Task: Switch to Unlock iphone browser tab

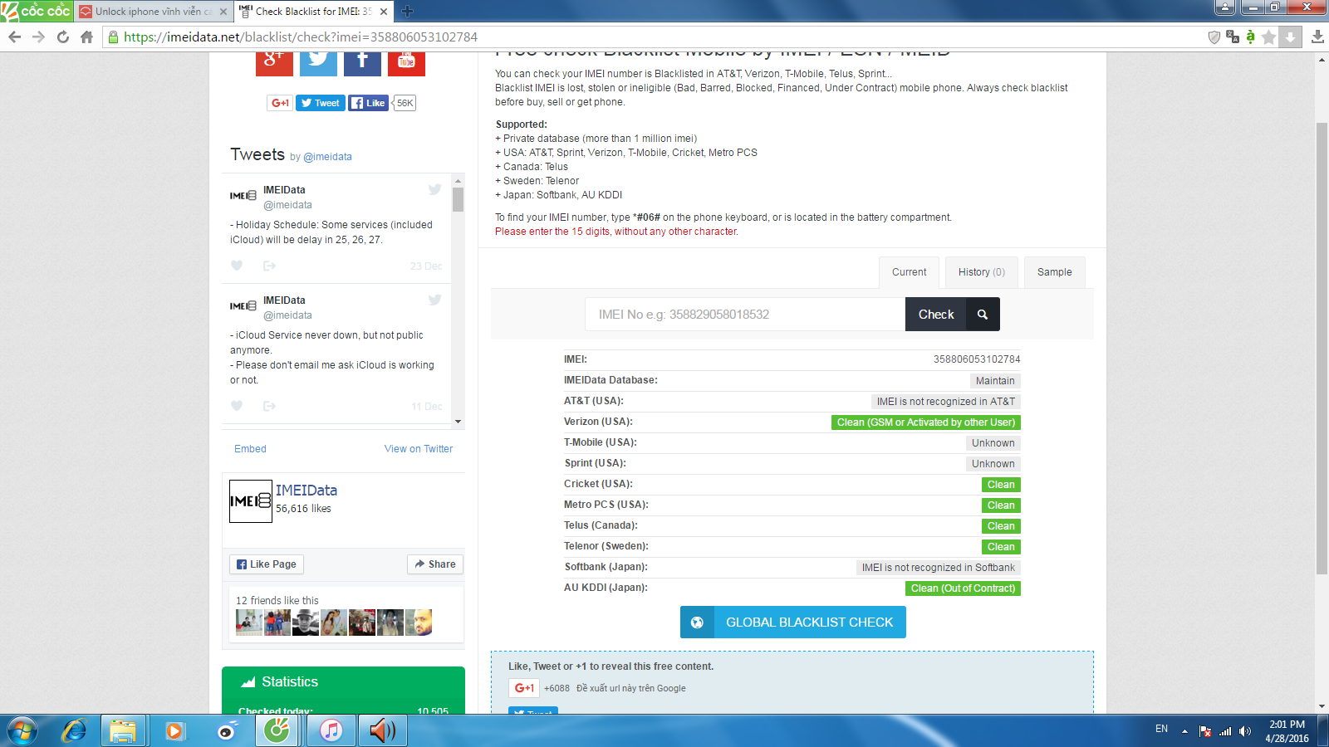Action: point(152,12)
